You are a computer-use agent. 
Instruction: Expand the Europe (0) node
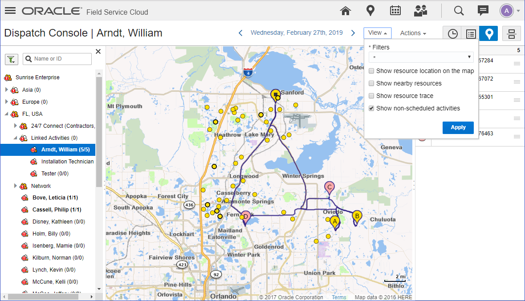[x=6, y=102]
